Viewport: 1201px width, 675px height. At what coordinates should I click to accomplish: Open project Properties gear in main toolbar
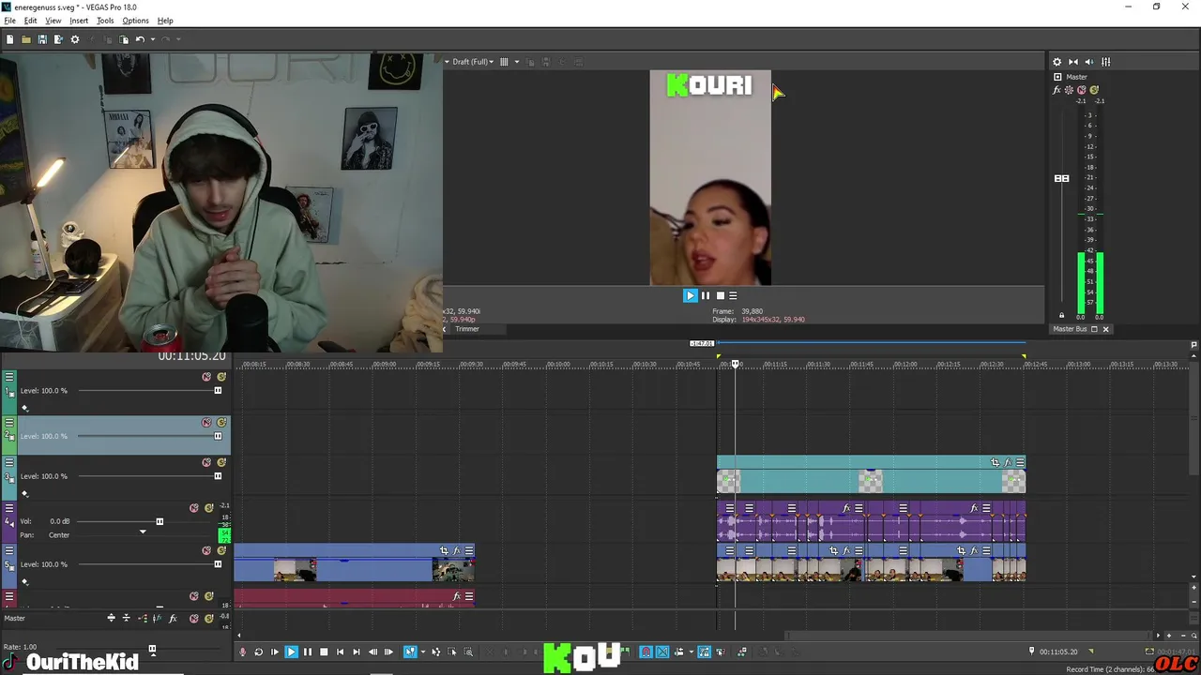[75, 39]
